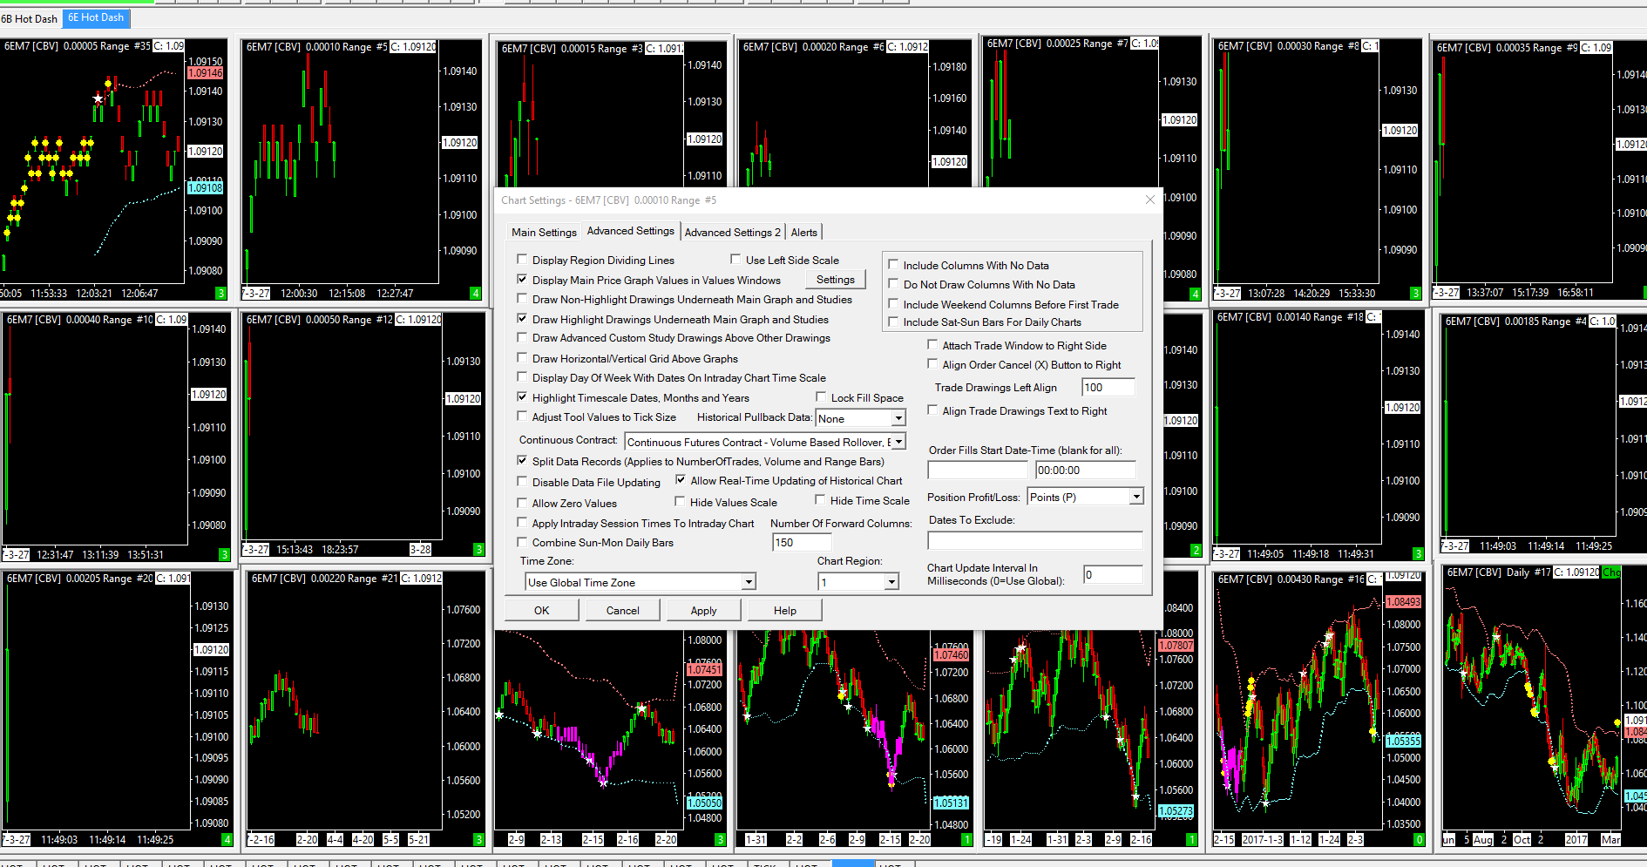Select 6E Hot Dash chartbook tab
This screenshot has width=1647, height=867.
(x=96, y=17)
